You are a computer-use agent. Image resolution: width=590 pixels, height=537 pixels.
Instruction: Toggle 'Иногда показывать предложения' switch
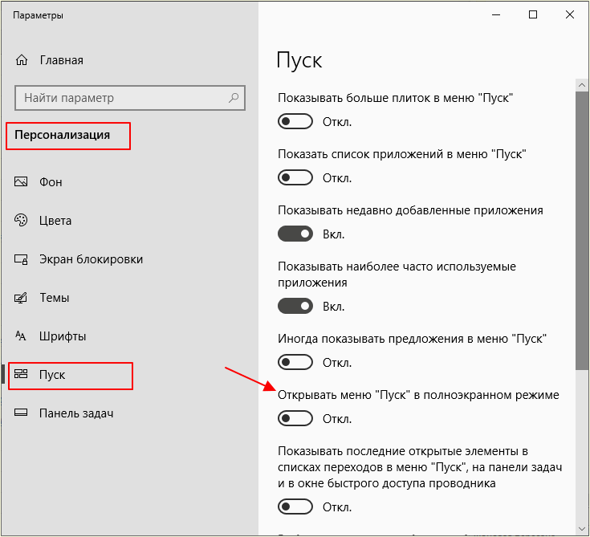point(295,362)
